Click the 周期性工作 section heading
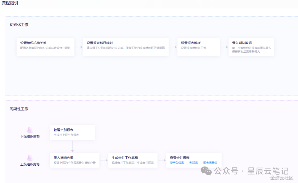Image resolution: width=298 pixels, height=183 pixels. [19, 109]
